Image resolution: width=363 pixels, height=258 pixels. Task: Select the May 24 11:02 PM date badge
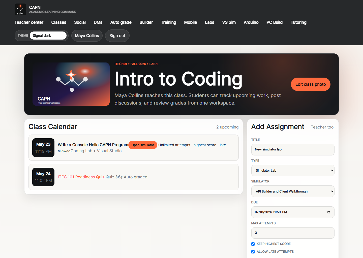click(43, 177)
